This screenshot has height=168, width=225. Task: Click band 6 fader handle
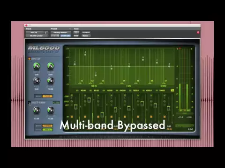[x=142, y=104]
